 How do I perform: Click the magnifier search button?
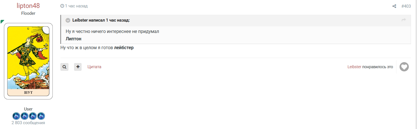click(64, 67)
